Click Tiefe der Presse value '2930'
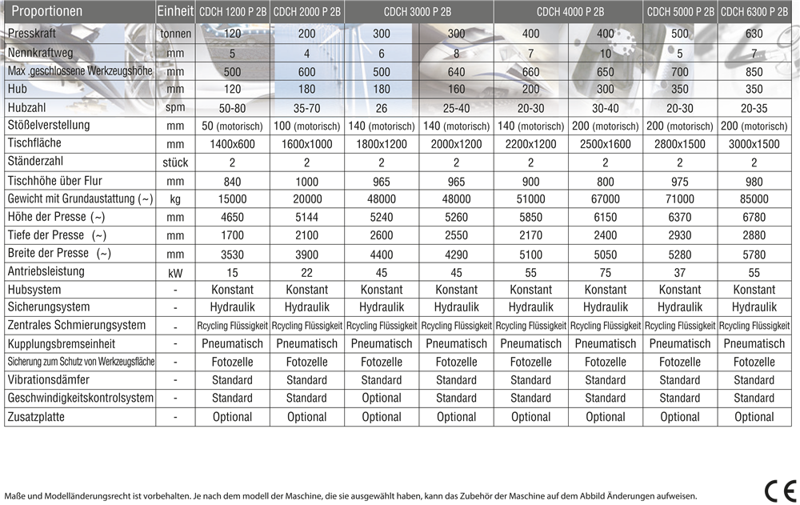The width and height of the screenshot is (800, 505). coord(679,235)
